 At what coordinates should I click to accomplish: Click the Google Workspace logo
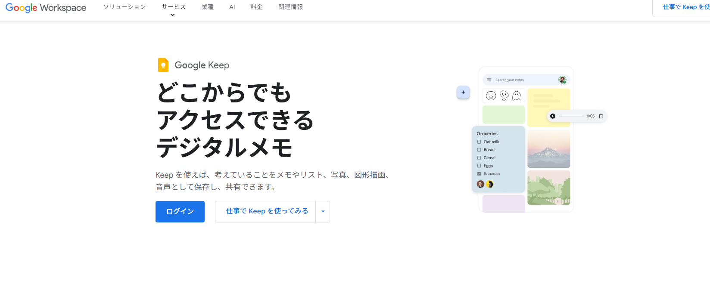pyautogui.click(x=46, y=8)
